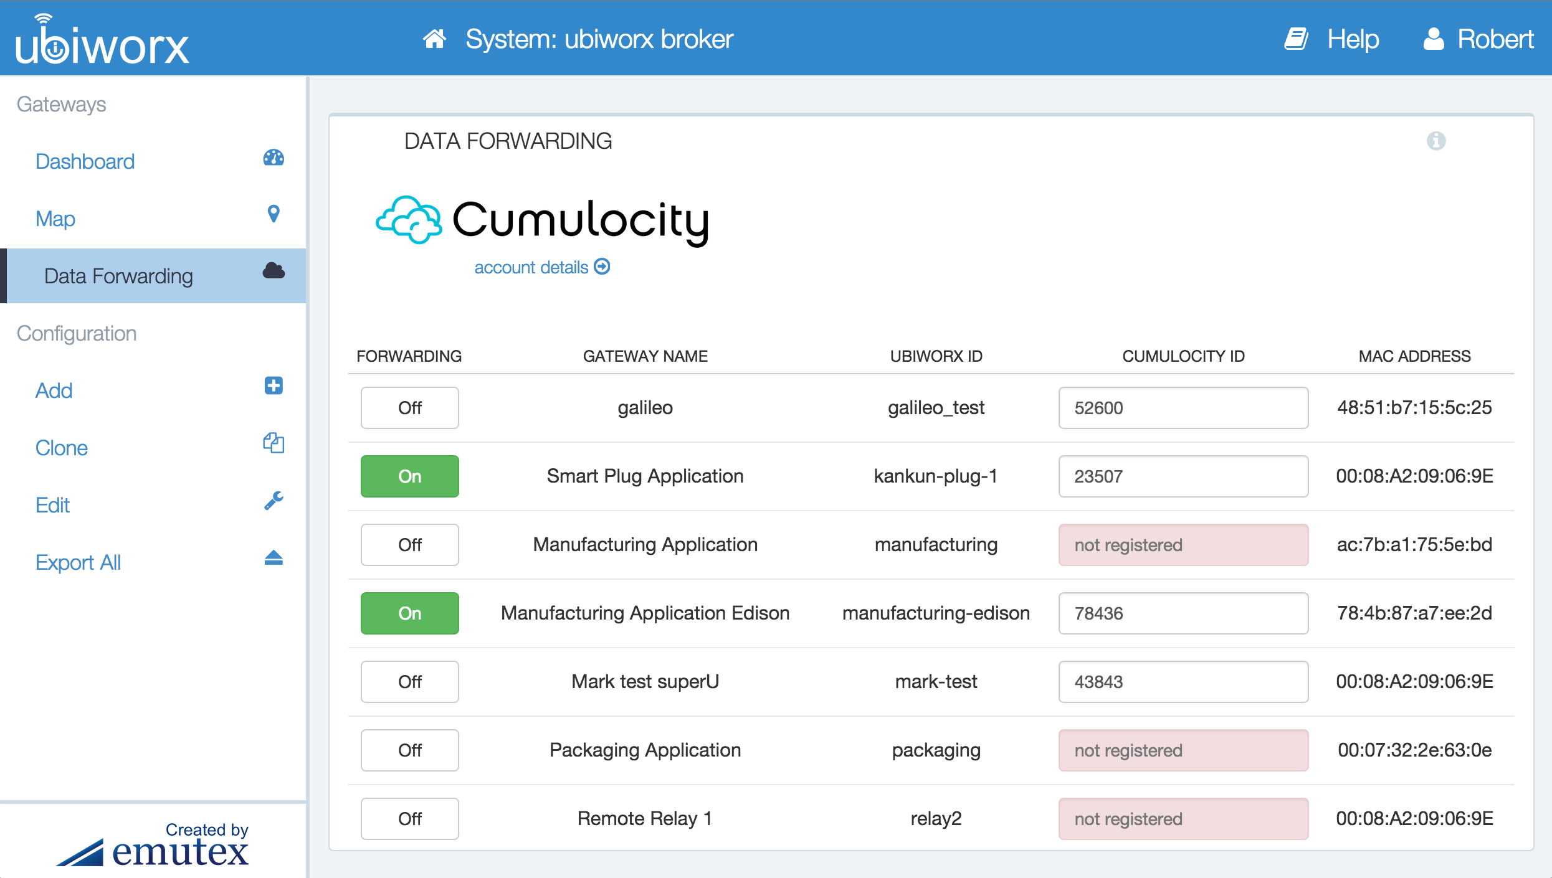Click the CUMULOCITY ID column header
The height and width of the screenshot is (878, 1552).
[1183, 356]
